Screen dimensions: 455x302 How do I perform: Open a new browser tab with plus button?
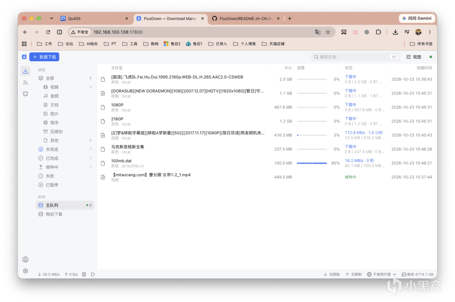[290, 18]
